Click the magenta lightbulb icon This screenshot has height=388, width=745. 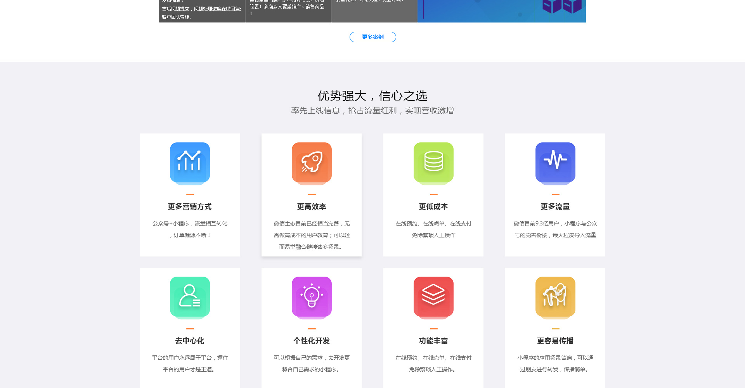click(x=312, y=297)
